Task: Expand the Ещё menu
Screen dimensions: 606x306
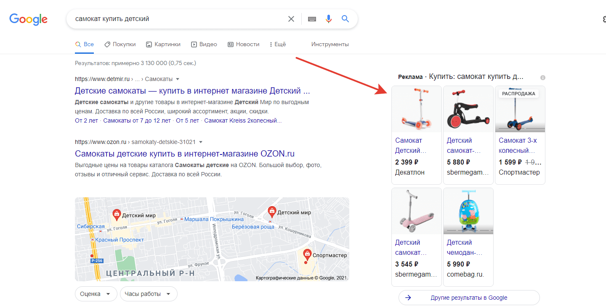Action: tap(278, 44)
